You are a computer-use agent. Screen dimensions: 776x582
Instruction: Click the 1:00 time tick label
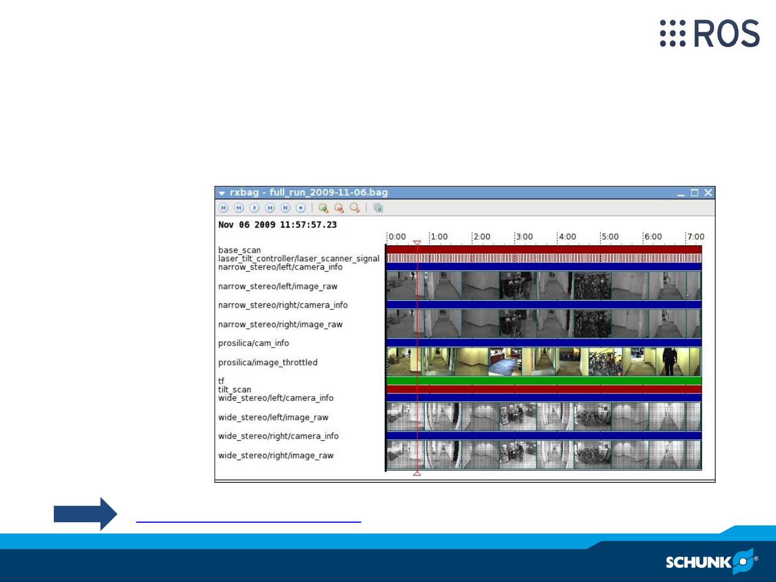tap(439, 237)
